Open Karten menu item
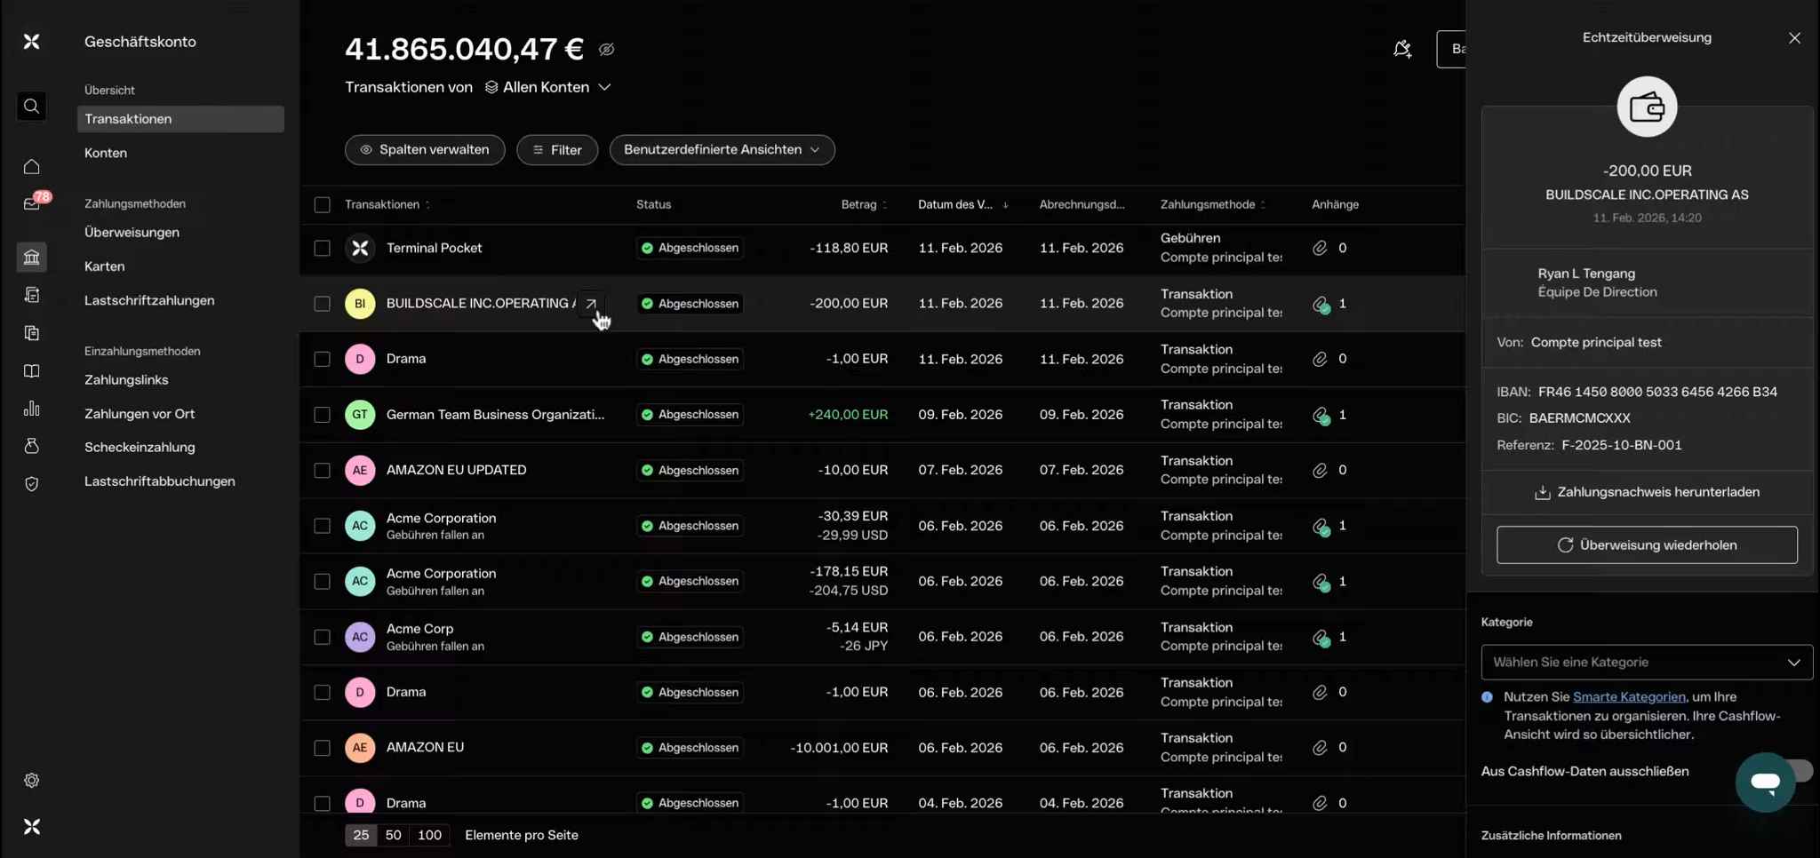The width and height of the screenshot is (1820, 858). pos(104,266)
